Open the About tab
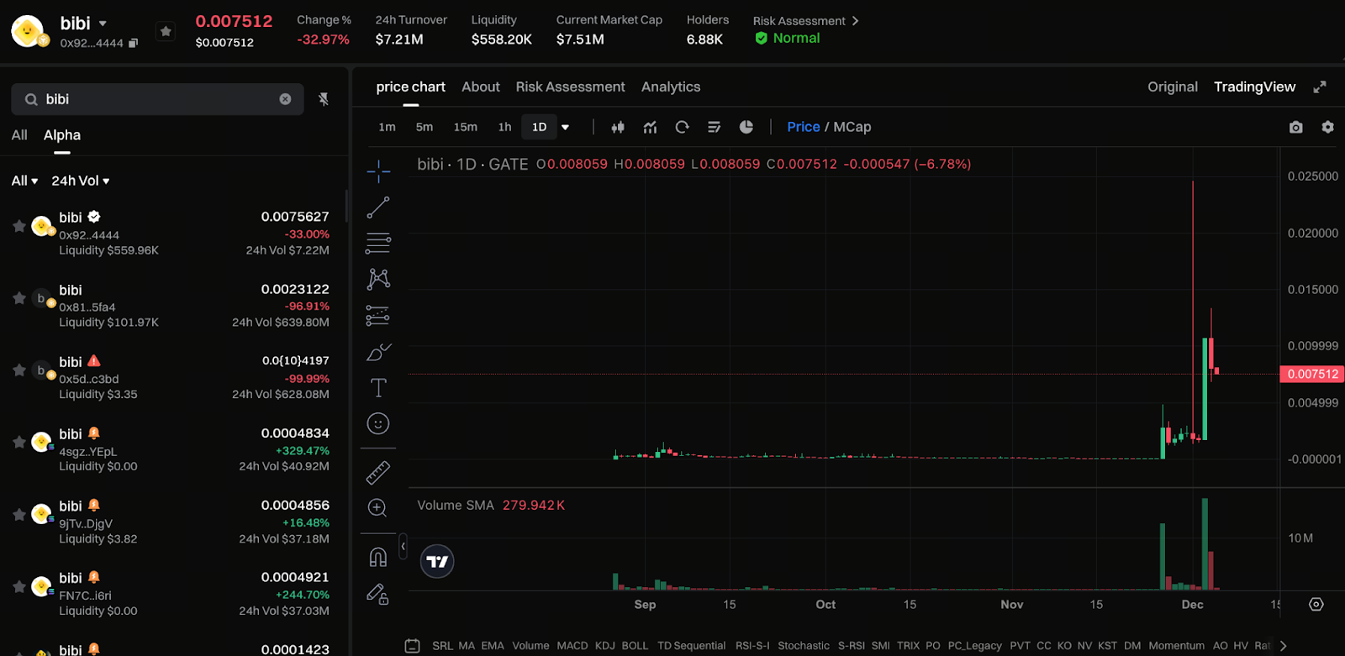 point(480,87)
